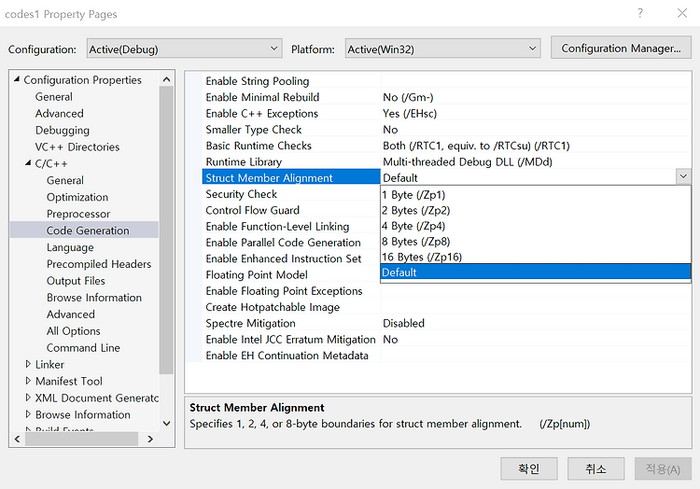Viewport: 700px width, 489px height.
Task: Select the Enable Minimal Rebuild property
Action: click(262, 97)
